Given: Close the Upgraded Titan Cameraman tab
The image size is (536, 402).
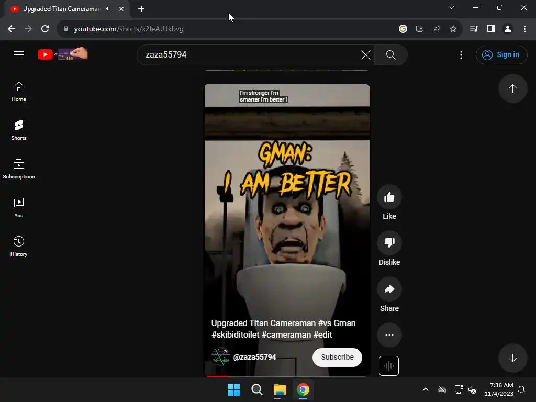Looking at the screenshot, I should click(x=121, y=9).
